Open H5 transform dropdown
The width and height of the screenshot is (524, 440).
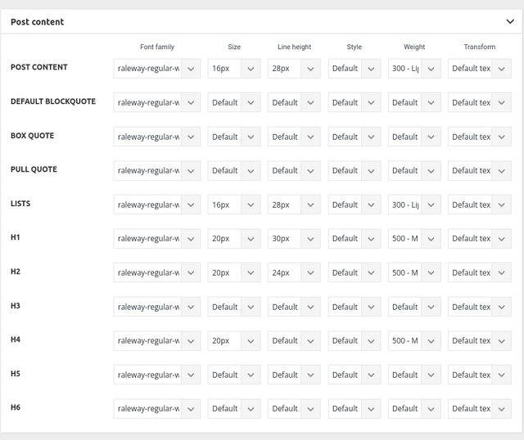click(x=480, y=375)
